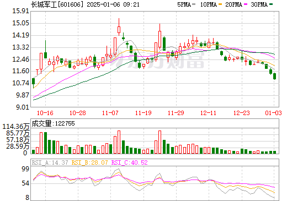Click the timestamp 2025-01-06 09:21
The height and width of the screenshot is (201, 287).
point(113,4)
